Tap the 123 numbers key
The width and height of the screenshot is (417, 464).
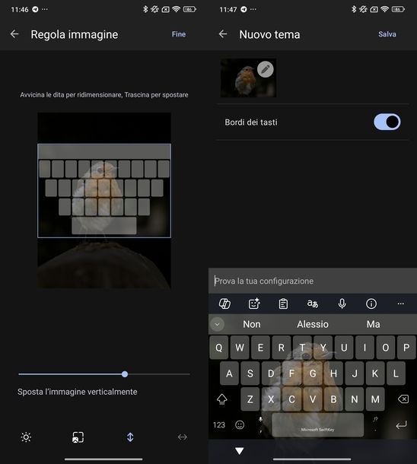point(219,425)
